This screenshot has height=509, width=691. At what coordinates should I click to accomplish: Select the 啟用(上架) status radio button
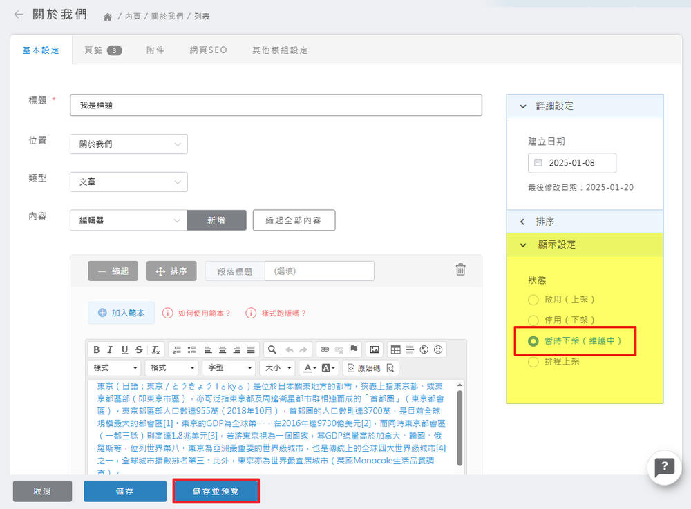[x=533, y=300]
